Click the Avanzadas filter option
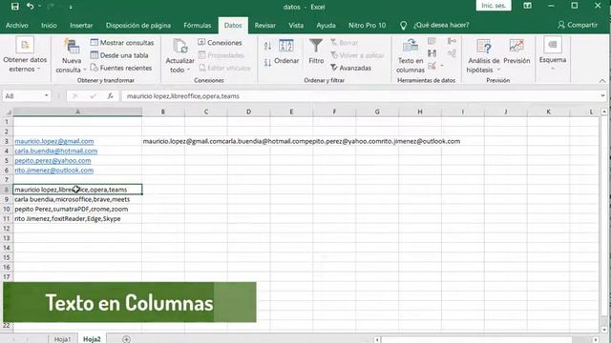The width and height of the screenshot is (611, 343). [351, 68]
